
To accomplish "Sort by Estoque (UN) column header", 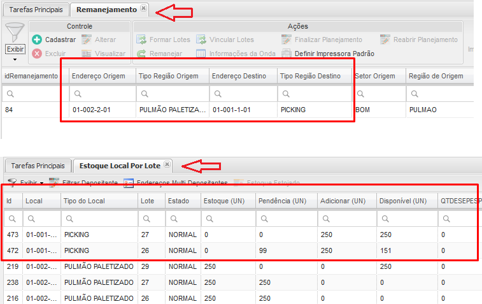I will pyautogui.click(x=228, y=201).
